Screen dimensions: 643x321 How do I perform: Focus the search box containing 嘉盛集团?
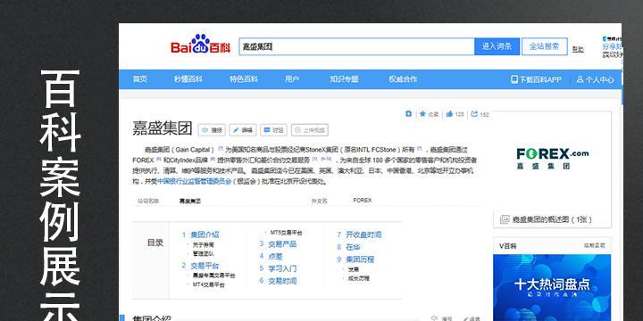click(x=356, y=46)
